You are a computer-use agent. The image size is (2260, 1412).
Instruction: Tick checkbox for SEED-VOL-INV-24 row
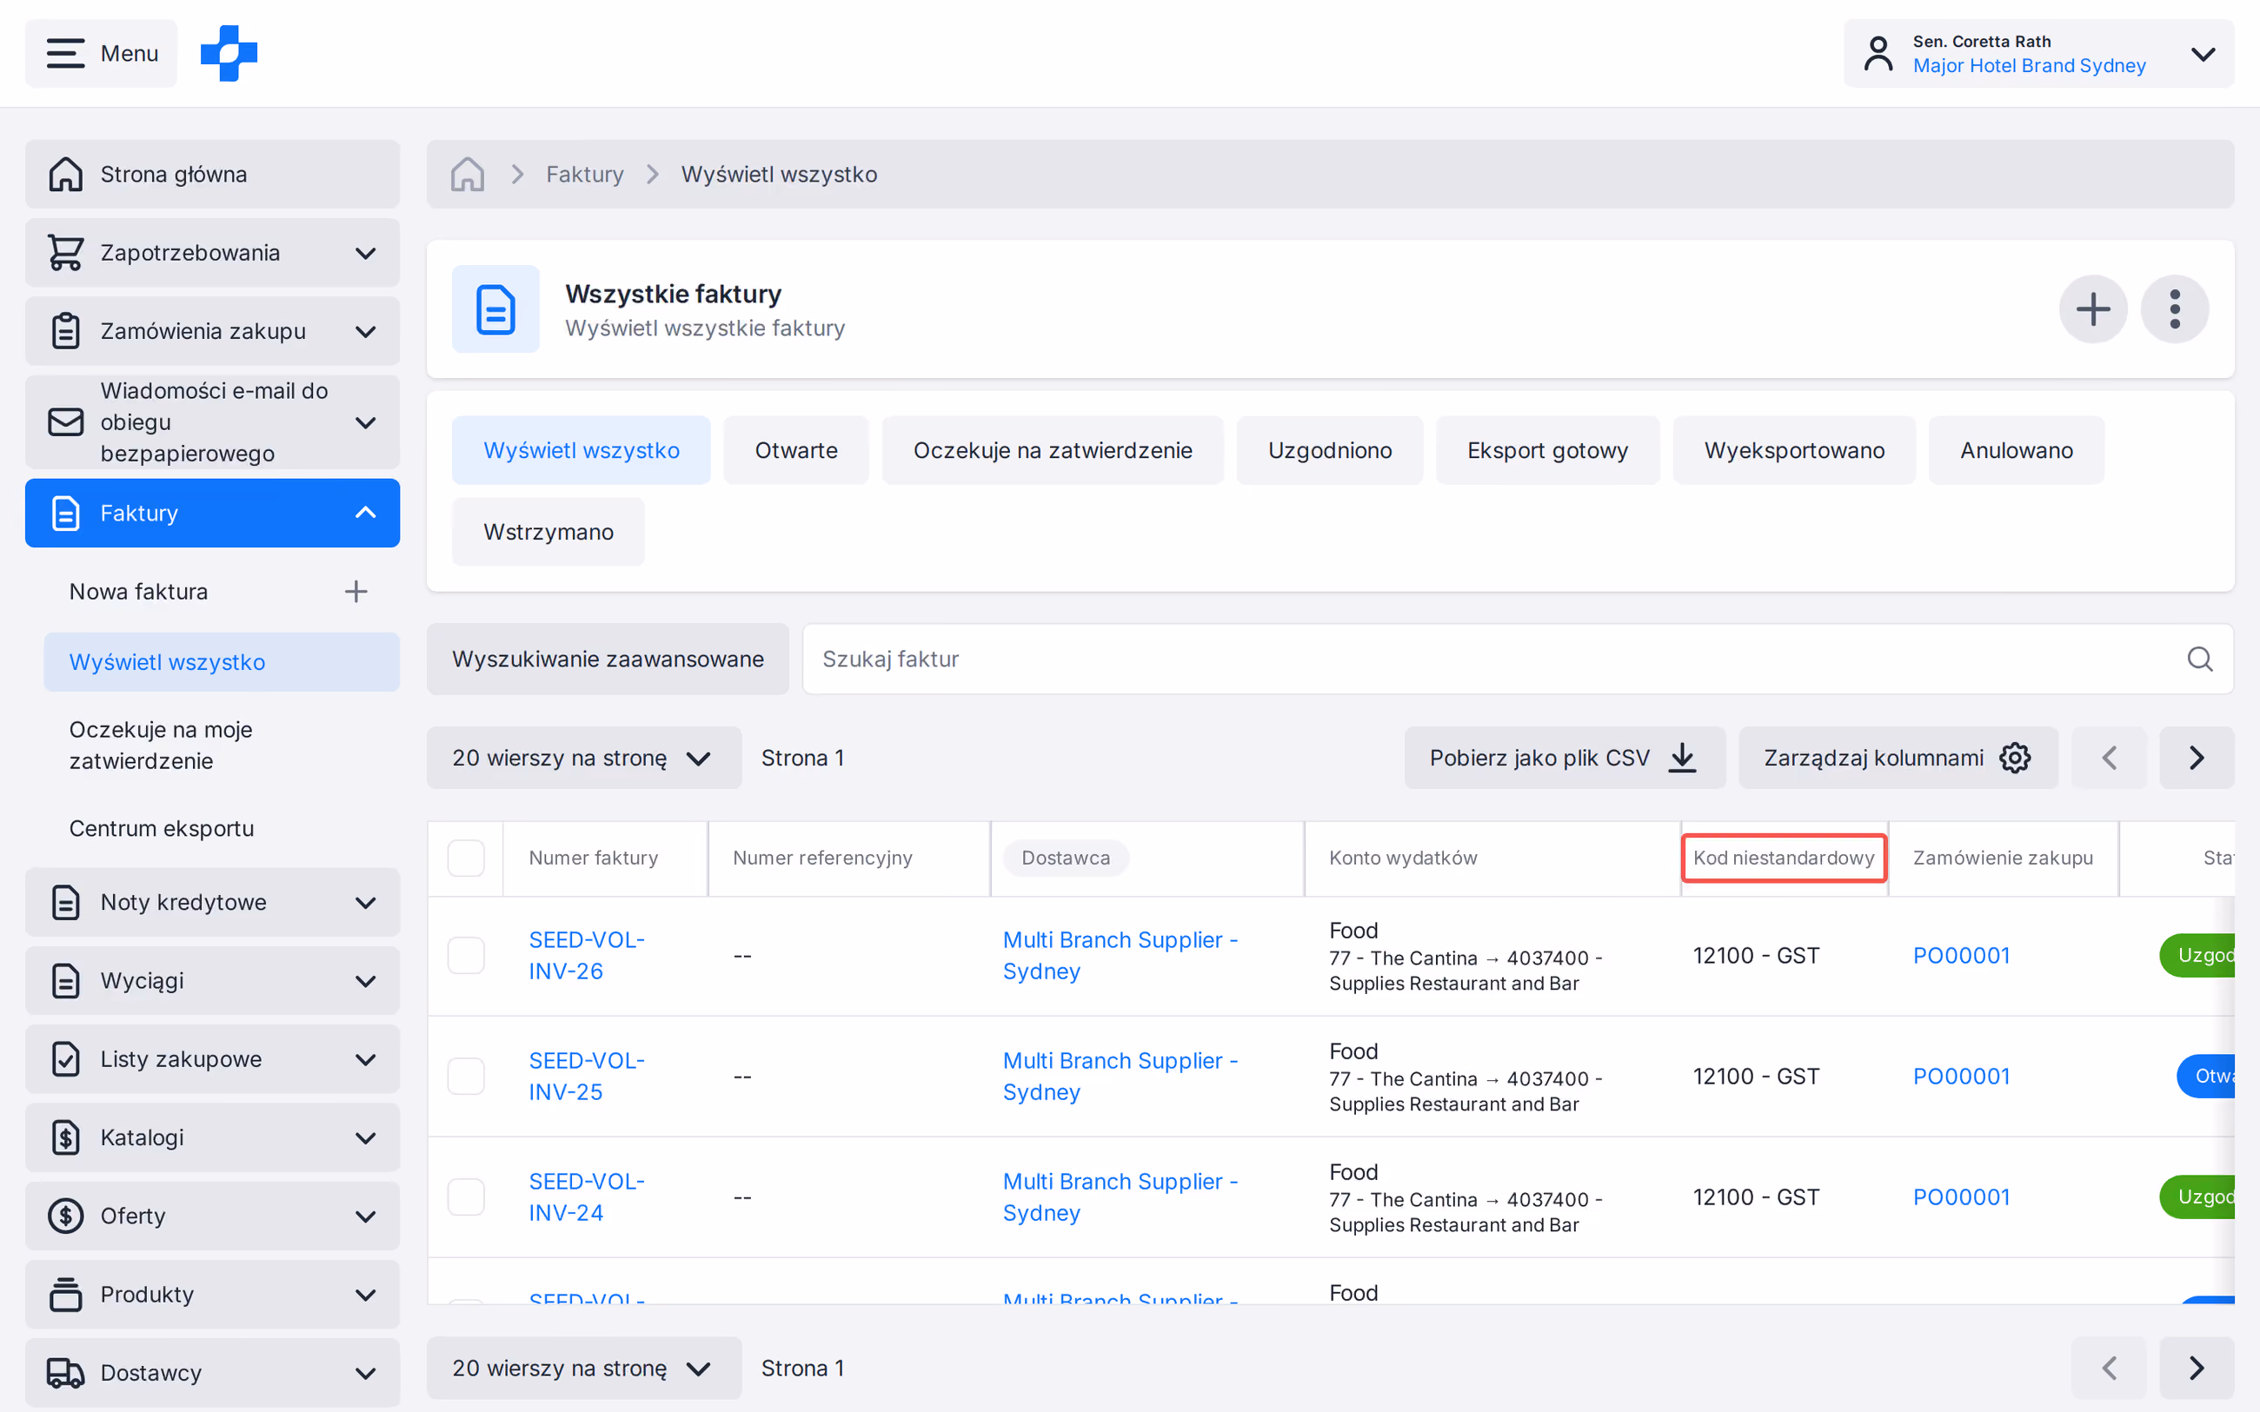pyautogui.click(x=466, y=1197)
